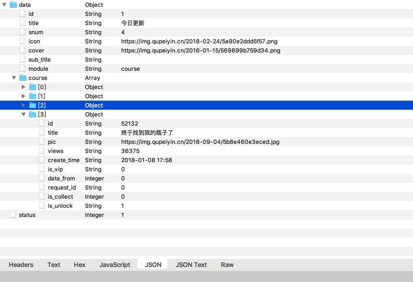This screenshot has height=282, width=413.
Task: Click file icon next to cover
Action: point(23,51)
